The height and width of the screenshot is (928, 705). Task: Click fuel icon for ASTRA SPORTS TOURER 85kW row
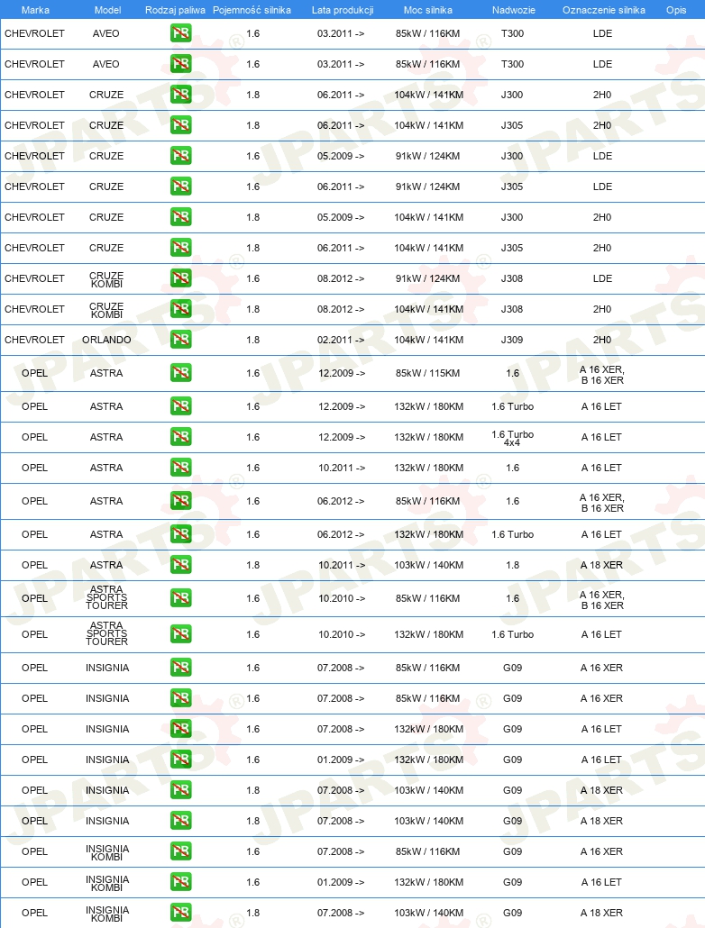(180, 597)
